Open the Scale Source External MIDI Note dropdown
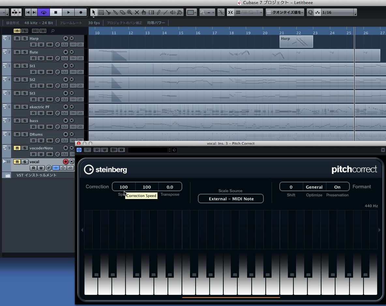Screen dimensions: 386x306 point(231,199)
